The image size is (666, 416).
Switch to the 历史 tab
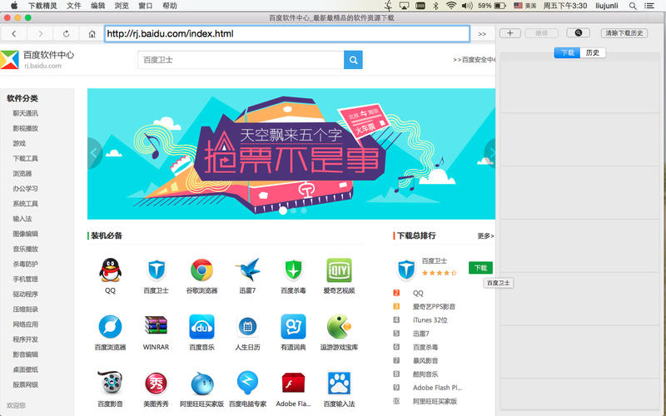tap(593, 52)
